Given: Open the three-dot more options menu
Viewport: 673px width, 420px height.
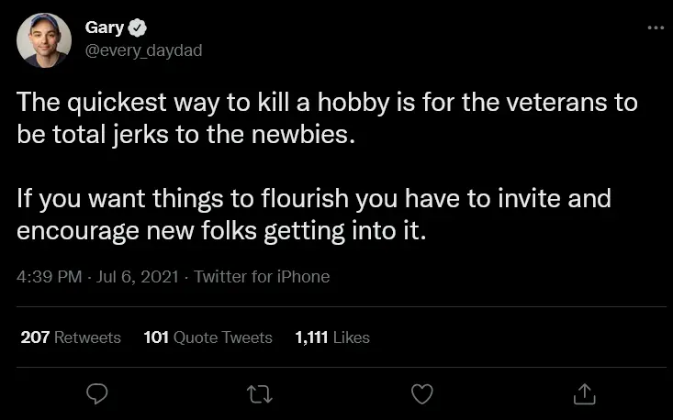Looking at the screenshot, I should (655, 27).
